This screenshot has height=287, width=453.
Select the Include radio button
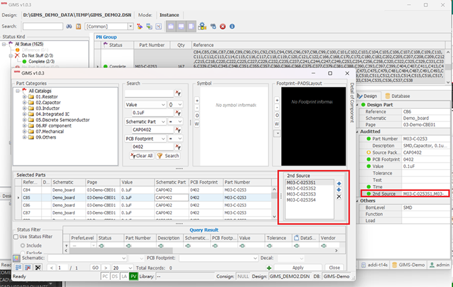[22, 245]
